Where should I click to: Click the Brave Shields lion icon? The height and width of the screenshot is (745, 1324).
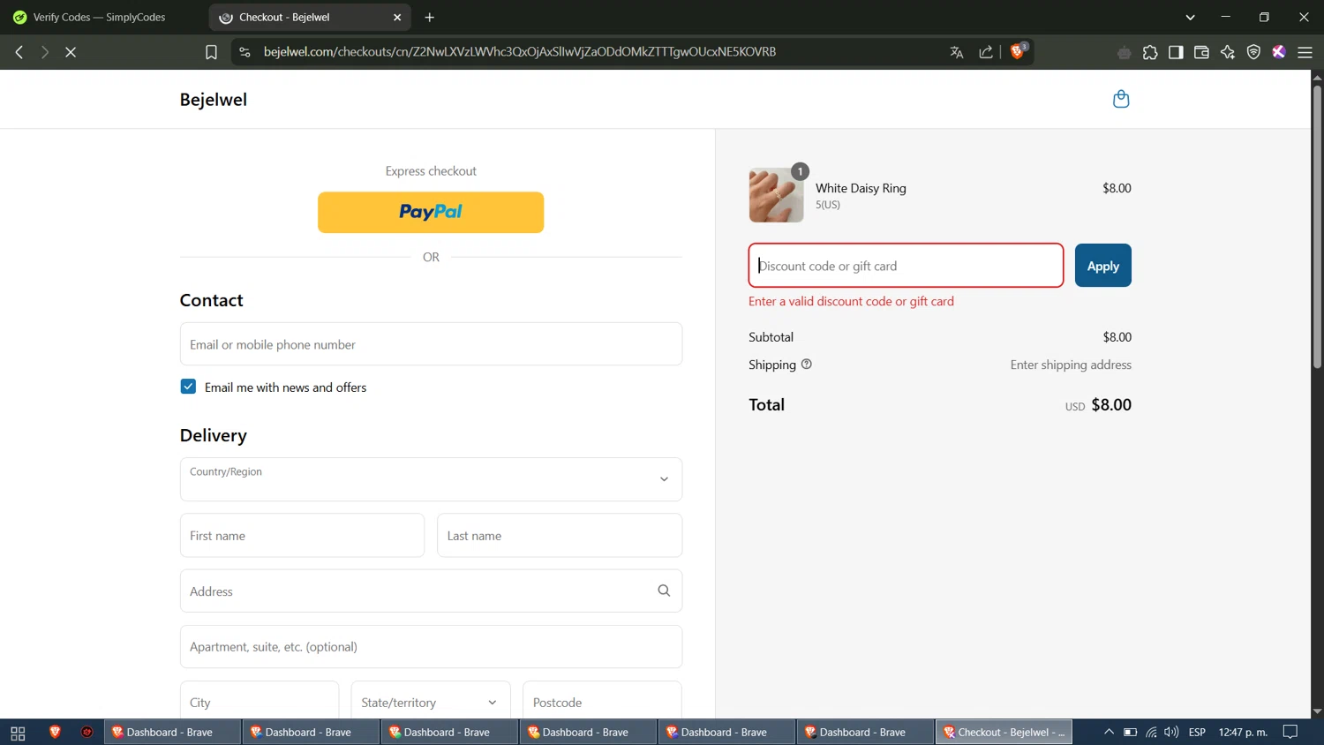click(1018, 51)
